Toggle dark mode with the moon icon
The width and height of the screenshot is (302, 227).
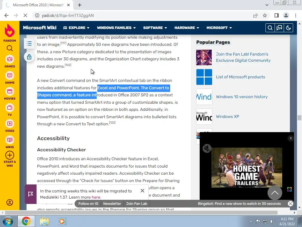pos(288,28)
